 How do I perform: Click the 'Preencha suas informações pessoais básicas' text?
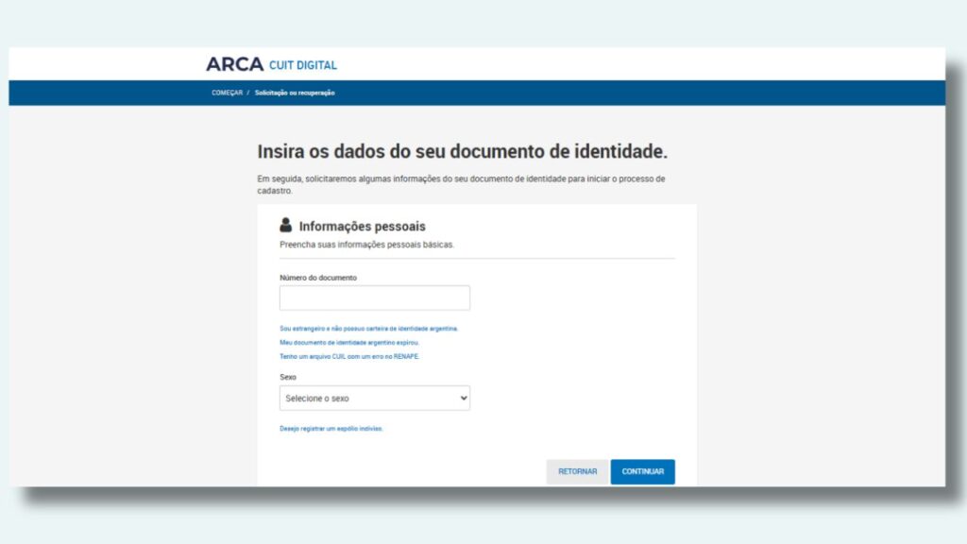tap(366, 245)
